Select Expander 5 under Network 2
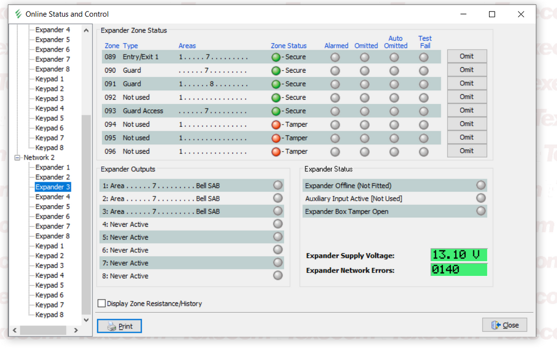This screenshot has width=557, height=348. (52, 207)
